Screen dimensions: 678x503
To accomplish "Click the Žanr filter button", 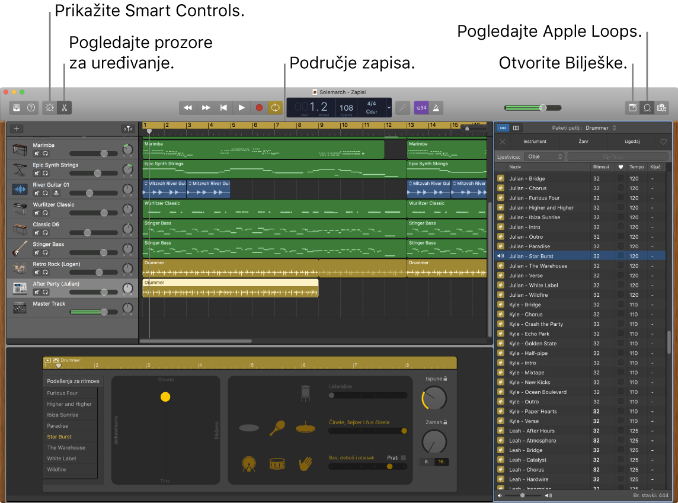I will coord(584,142).
